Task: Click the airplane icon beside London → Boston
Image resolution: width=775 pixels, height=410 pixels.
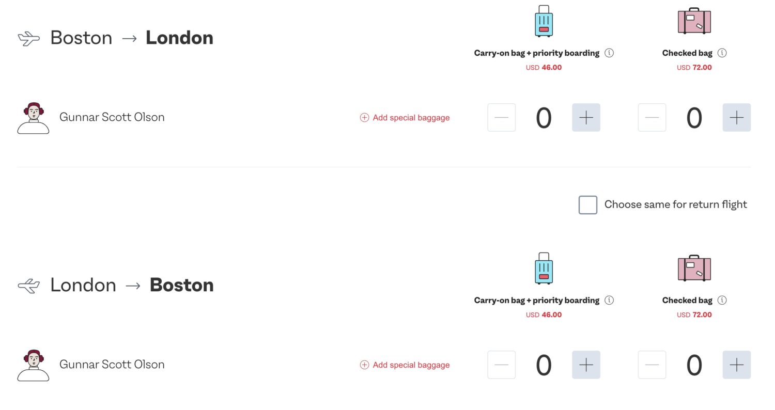Action: [x=29, y=285]
